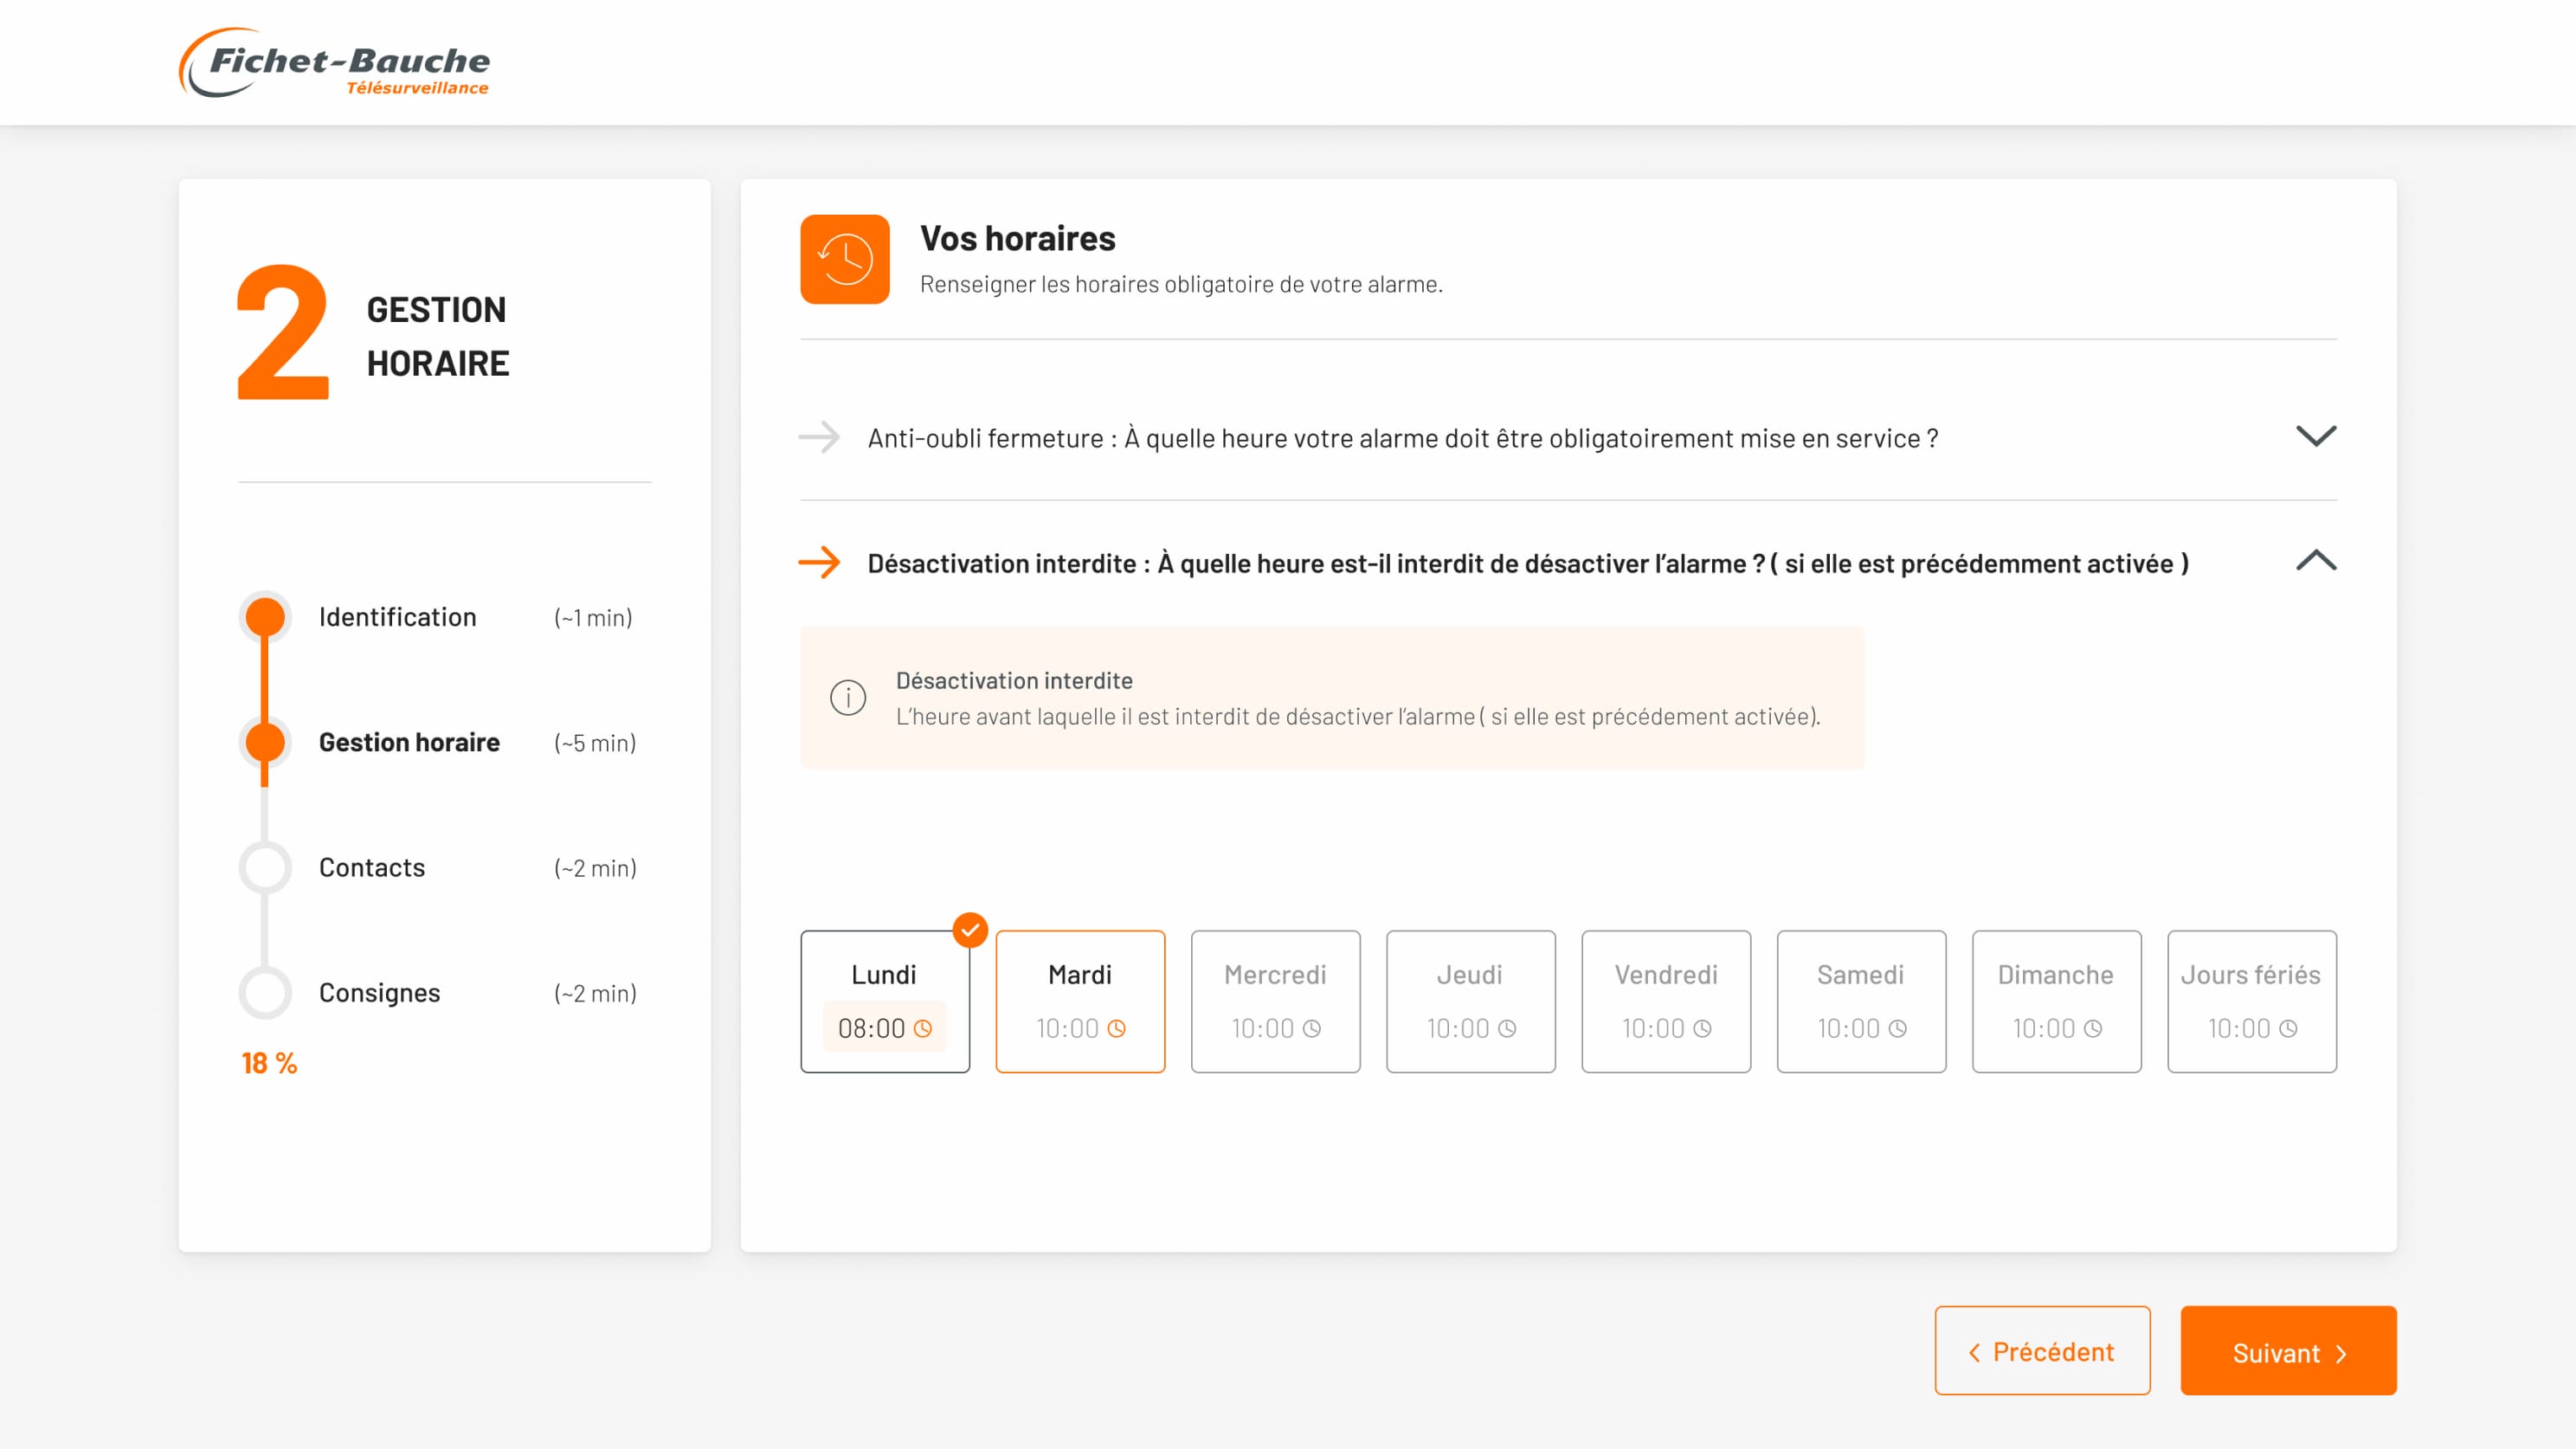Click orange arrow beside Désactivation interdite question

[819, 562]
